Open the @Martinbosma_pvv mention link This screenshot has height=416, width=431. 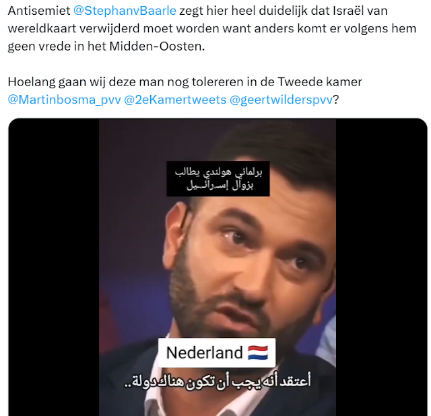(x=65, y=100)
